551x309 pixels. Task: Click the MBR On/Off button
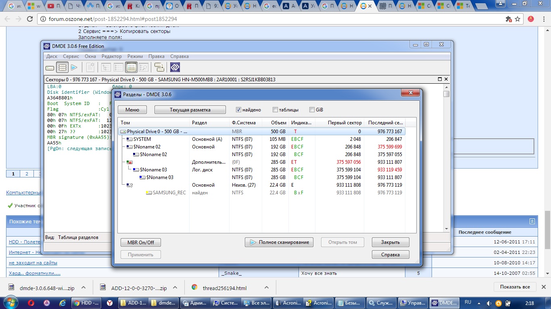click(x=141, y=242)
